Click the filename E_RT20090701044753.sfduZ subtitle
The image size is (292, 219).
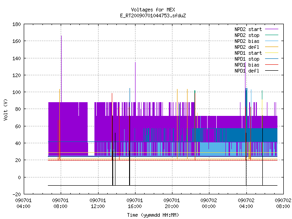(x=153, y=16)
